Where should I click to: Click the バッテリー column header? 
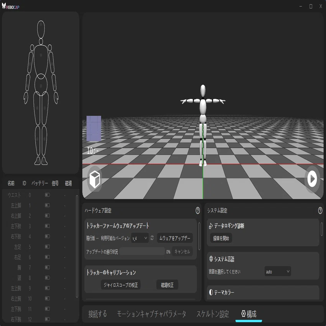click(40, 183)
